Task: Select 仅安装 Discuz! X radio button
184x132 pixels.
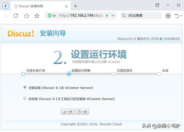Action: (x=25, y=98)
